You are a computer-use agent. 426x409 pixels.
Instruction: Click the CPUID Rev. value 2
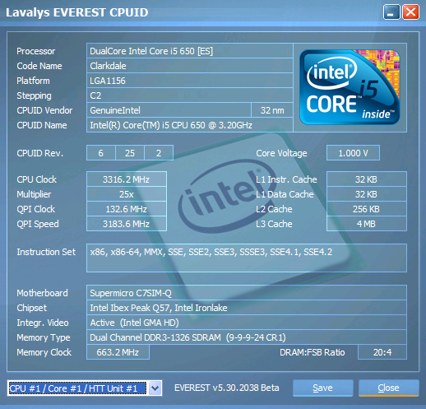pos(159,153)
